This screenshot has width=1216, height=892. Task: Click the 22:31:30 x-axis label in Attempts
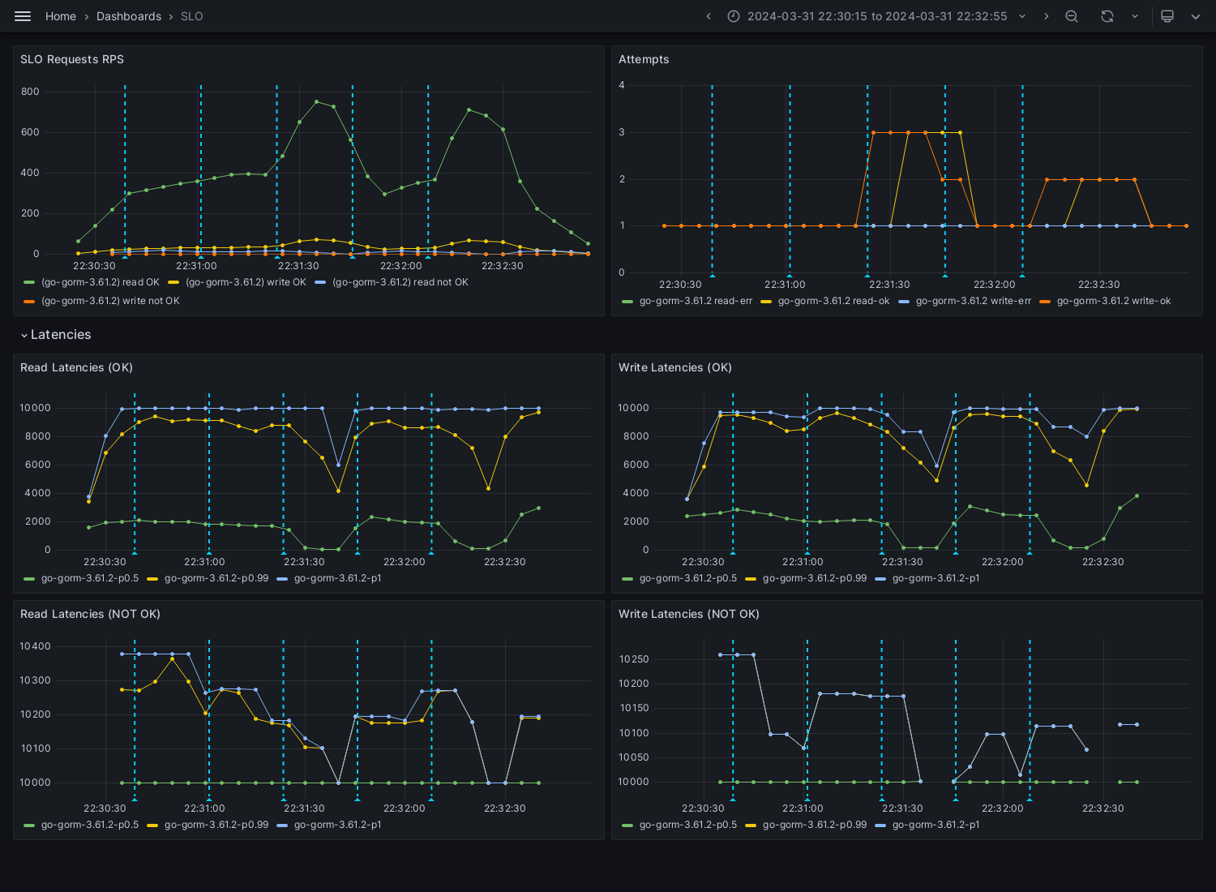[x=889, y=285]
